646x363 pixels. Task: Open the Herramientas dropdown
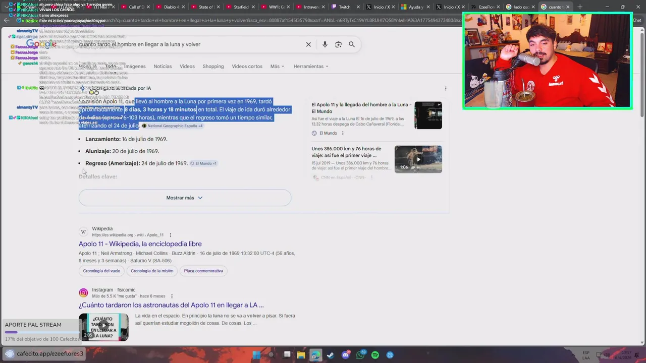tap(311, 67)
